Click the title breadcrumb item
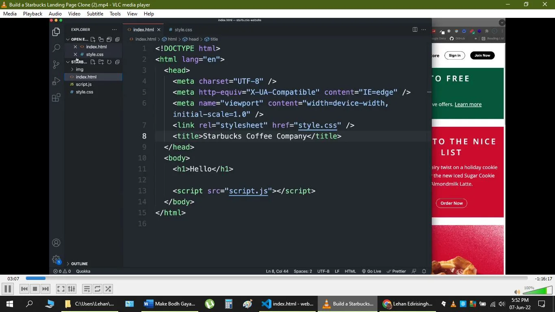 211,39
